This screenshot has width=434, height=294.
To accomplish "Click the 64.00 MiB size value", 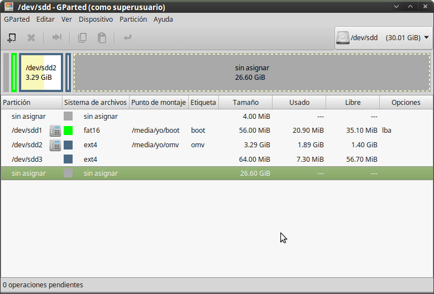I will 254,160.
